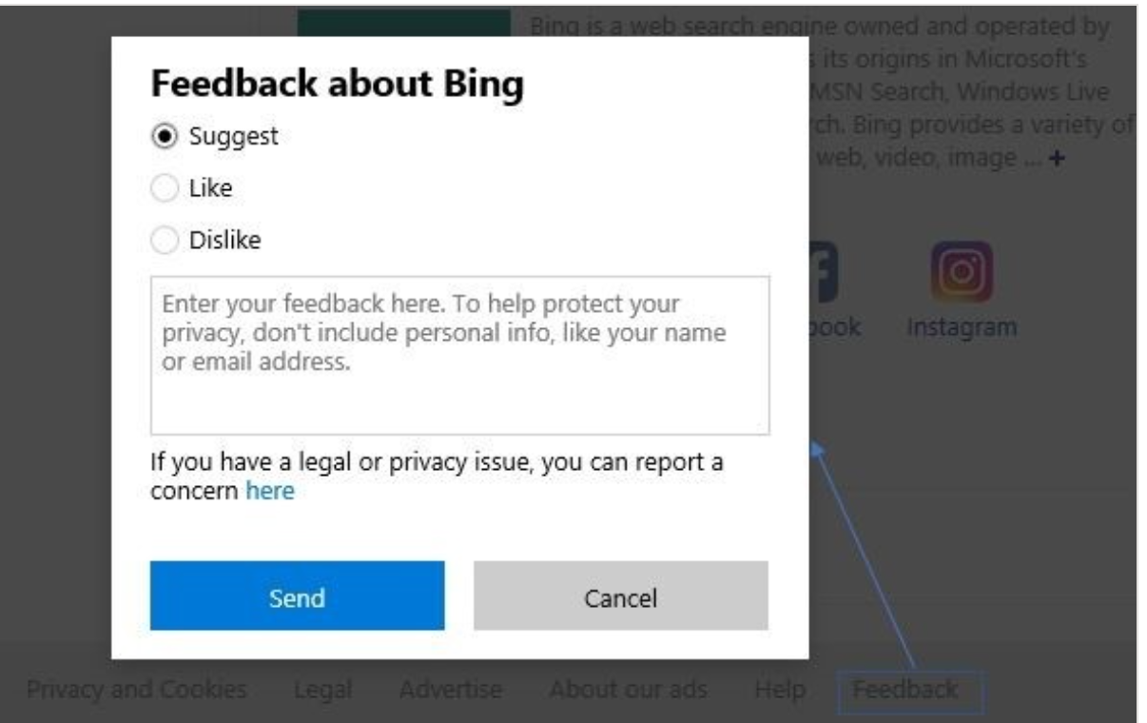The width and height of the screenshot is (1147, 723).
Task: Go to the Legal footer link
Action: [x=324, y=689]
